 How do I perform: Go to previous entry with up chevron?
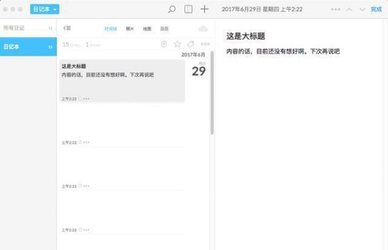point(349,10)
